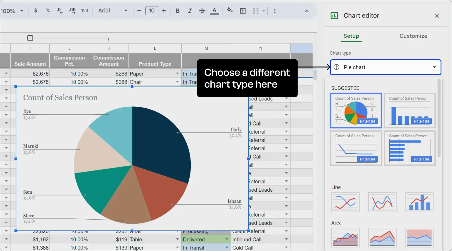Select the suggested line chart thumbnail
Image resolution: width=452 pixels, height=251 pixels.
click(356, 148)
